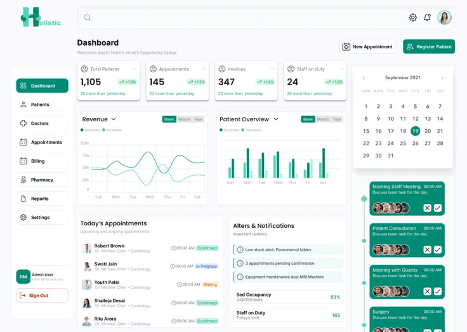Check off the Patient Consultation

click(438, 249)
